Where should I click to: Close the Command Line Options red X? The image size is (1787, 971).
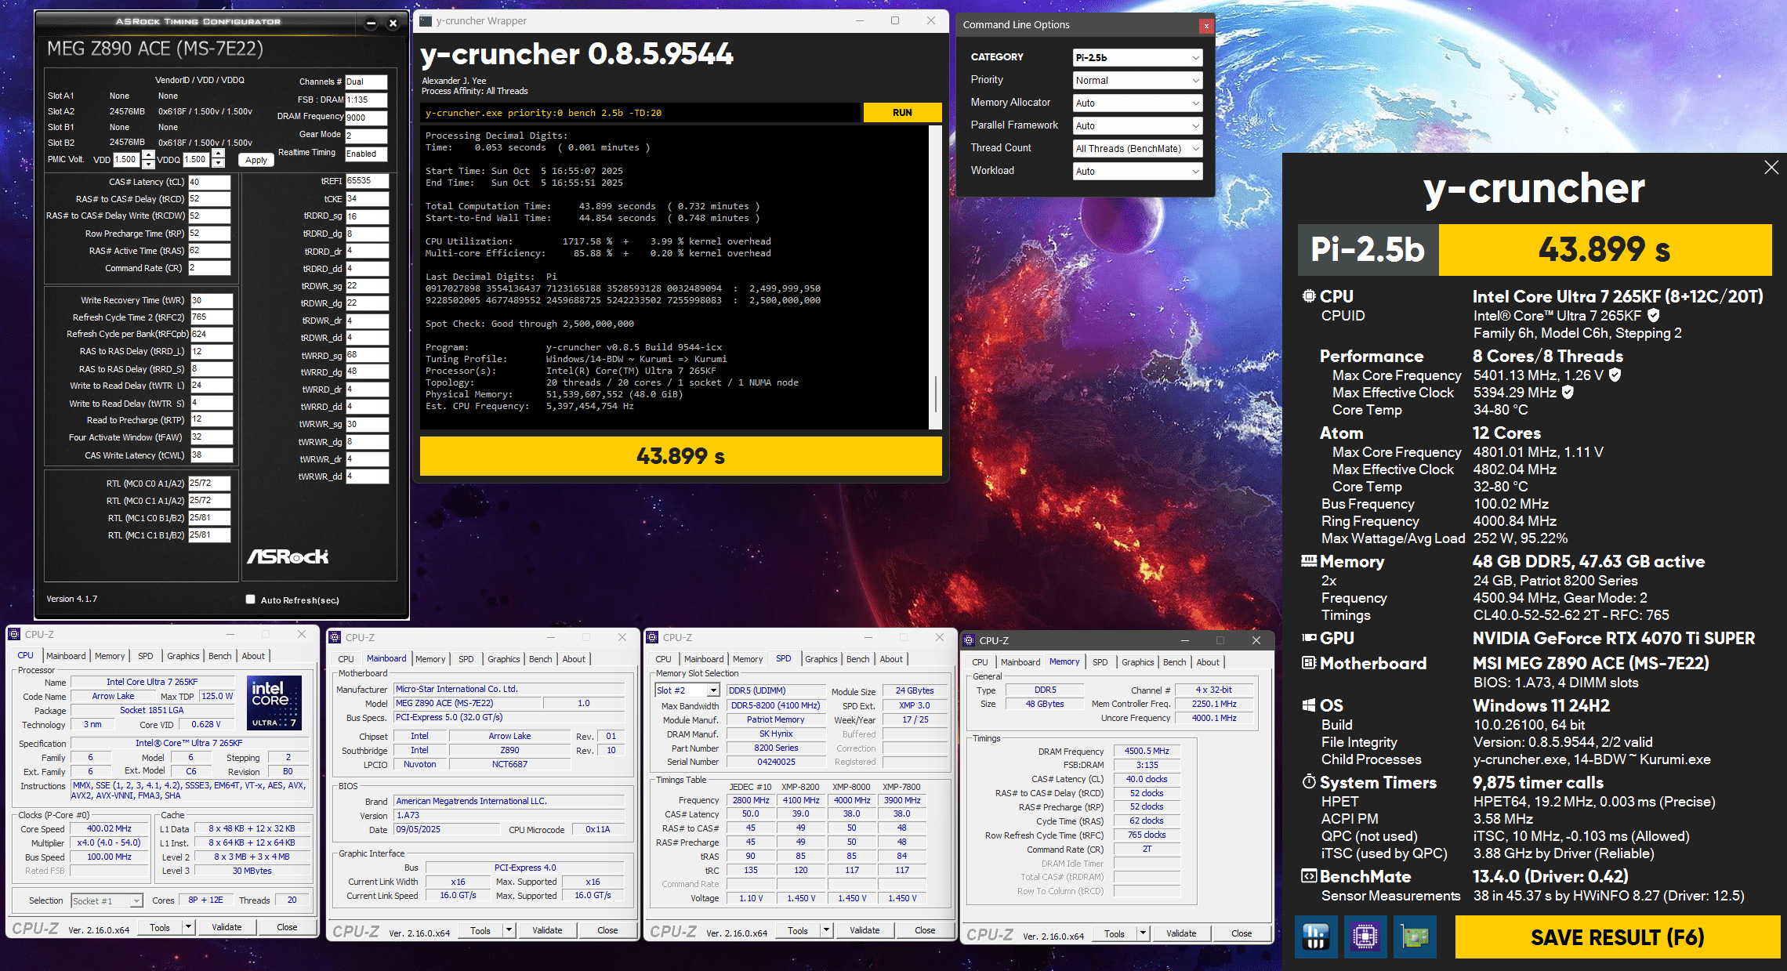(x=1206, y=26)
